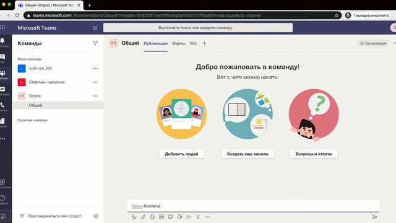Select the browser tab Общий (Опрос)
396x223 pixels.
point(49,5)
